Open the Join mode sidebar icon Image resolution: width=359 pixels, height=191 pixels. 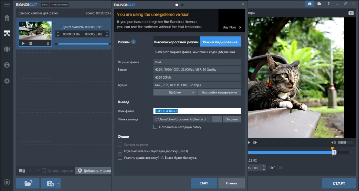point(7,49)
